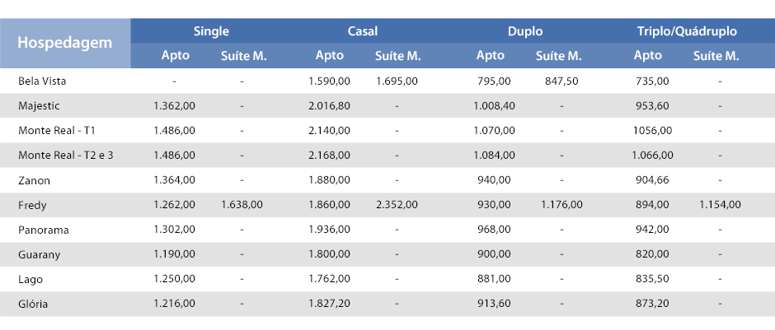Screen dimensions: 775x330
Task: Select the Bela Vista hotel row label
Action: 42,81
